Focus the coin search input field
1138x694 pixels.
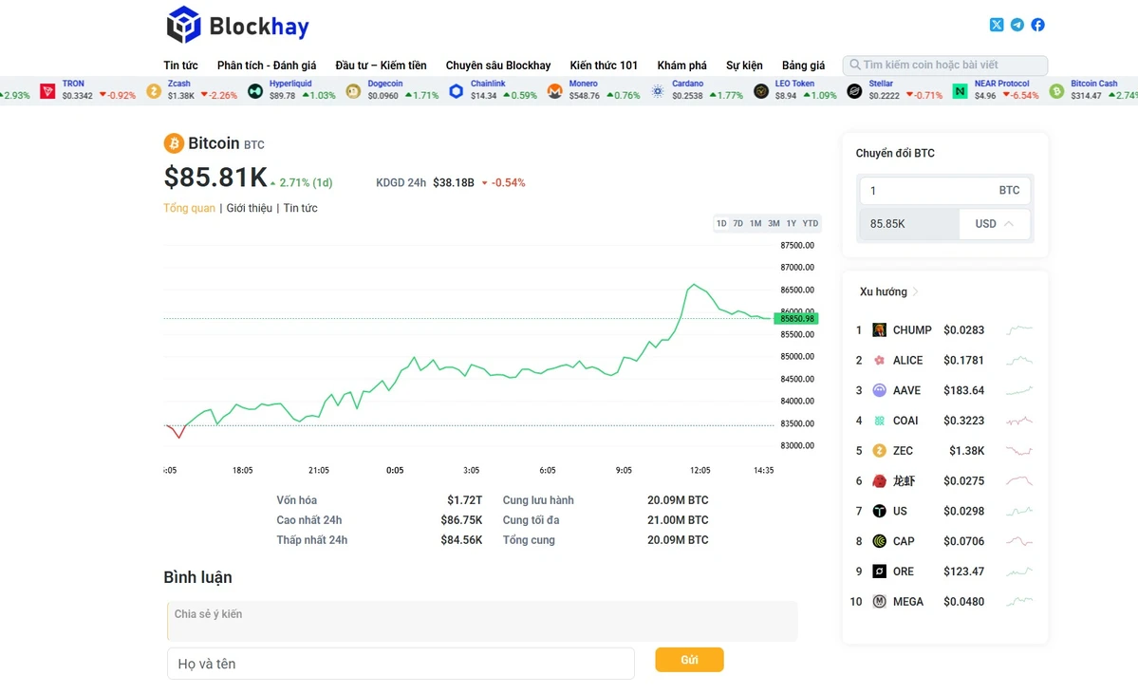pos(945,65)
